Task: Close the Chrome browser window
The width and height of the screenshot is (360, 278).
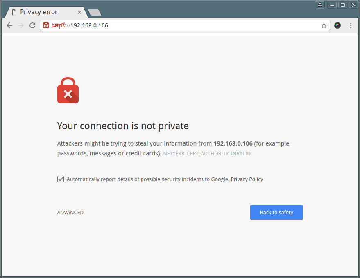Action: 353,5
